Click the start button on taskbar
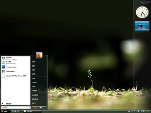151x113 pixels. (x=5, y=111)
